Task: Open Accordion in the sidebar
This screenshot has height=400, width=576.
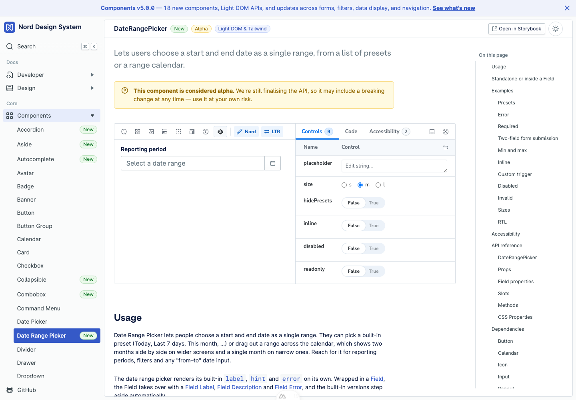Action: (x=57, y=130)
